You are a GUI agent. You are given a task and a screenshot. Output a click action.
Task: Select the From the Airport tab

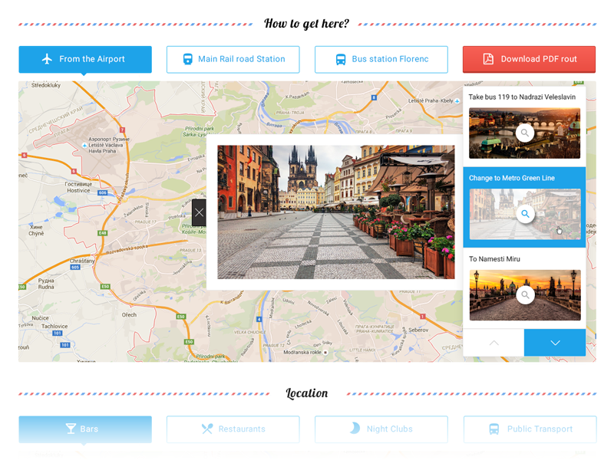[x=85, y=59]
